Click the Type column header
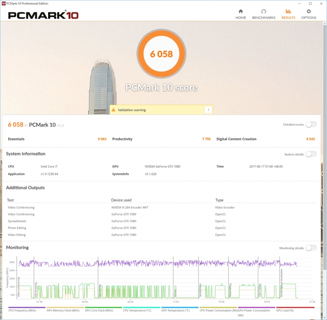Screen dimensions: 327x320 click(219, 200)
